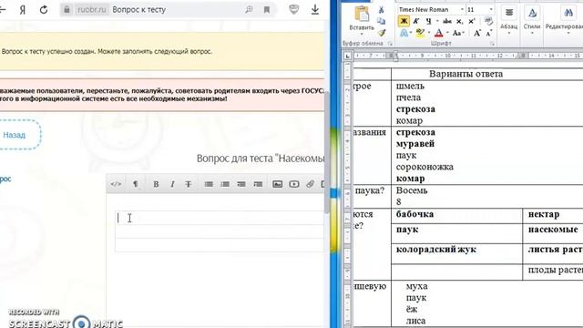This screenshot has width=583, height=328.
Task: Toggle superscript in Word ribbon
Action: [472, 22]
